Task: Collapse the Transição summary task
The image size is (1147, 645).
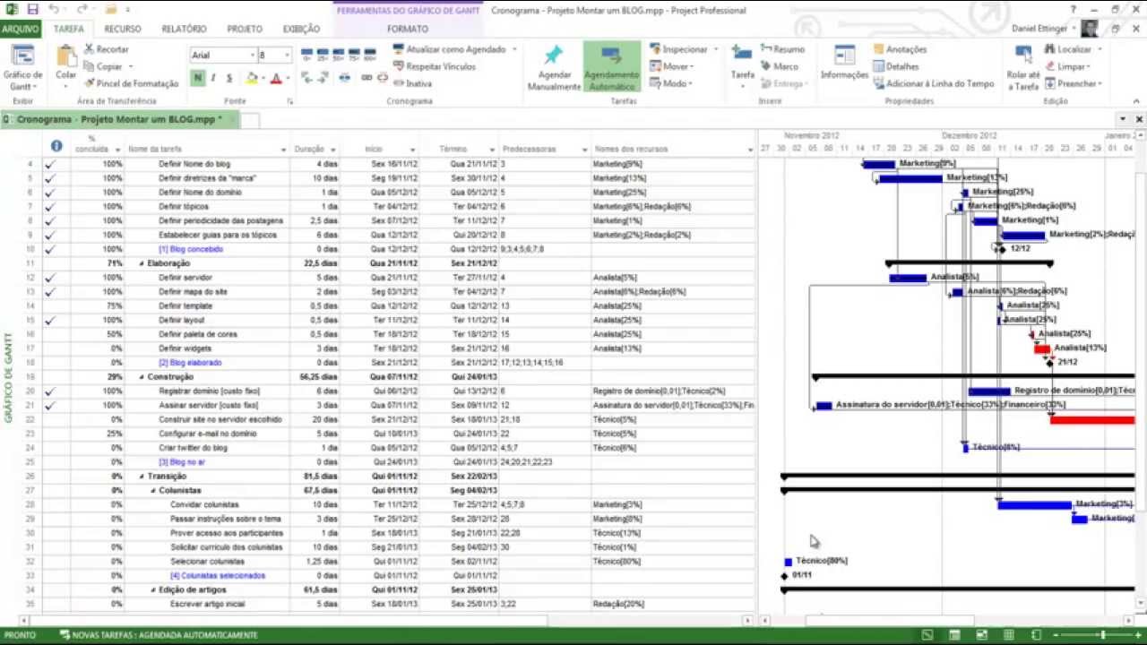Action: click(142, 477)
